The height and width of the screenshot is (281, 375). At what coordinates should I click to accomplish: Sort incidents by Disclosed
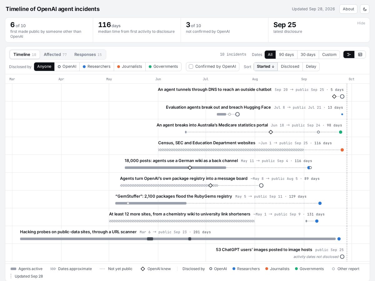point(290,67)
